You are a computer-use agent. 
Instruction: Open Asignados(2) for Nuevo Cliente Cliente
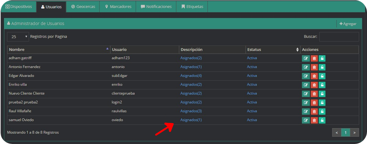191,93
